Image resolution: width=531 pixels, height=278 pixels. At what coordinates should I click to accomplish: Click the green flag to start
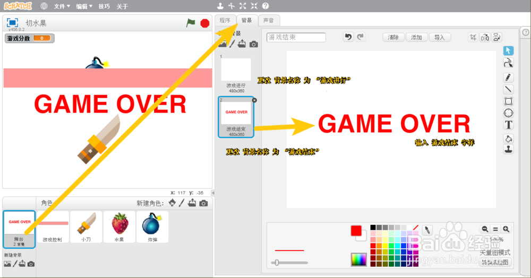191,23
